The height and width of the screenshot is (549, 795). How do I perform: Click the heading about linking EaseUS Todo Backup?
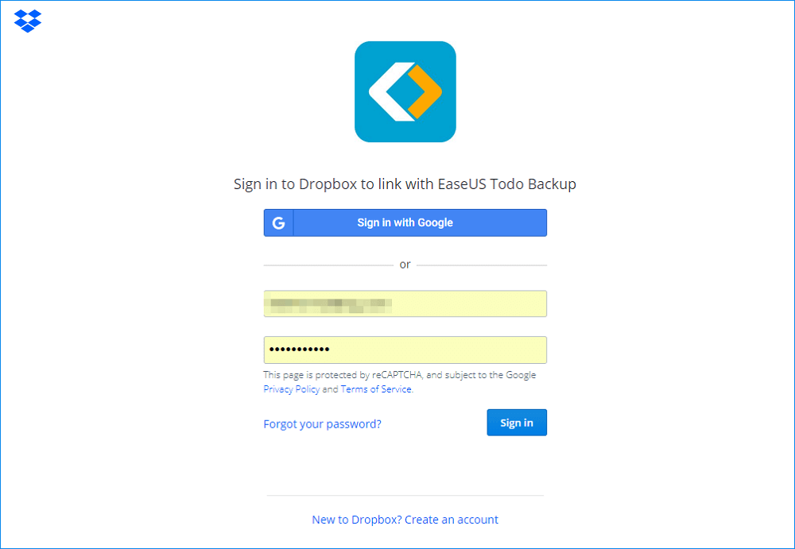pos(405,184)
